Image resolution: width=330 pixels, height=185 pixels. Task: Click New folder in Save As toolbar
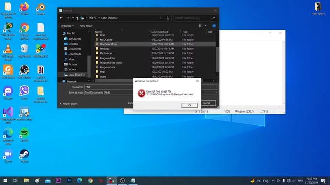86,26
